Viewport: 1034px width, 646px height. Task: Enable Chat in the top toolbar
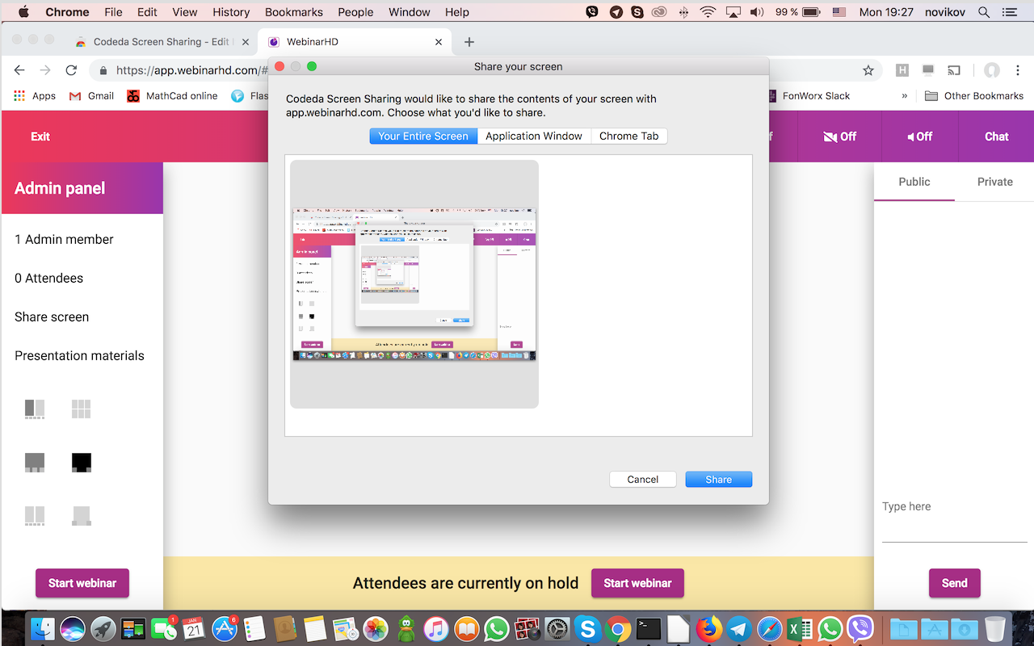click(995, 136)
